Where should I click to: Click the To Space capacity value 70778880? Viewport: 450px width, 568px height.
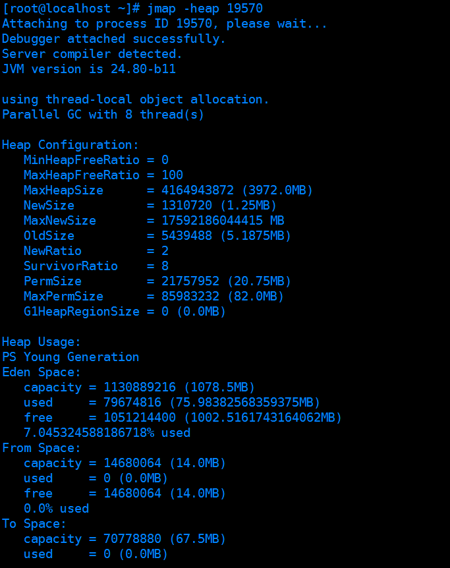[x=132, y=539]
